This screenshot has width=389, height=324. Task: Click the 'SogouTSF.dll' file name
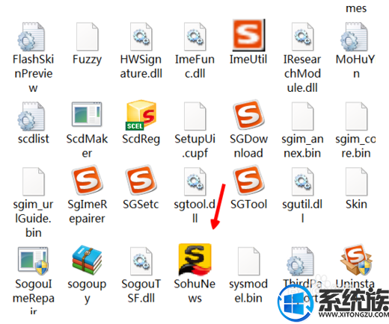(x=141, y=291)
